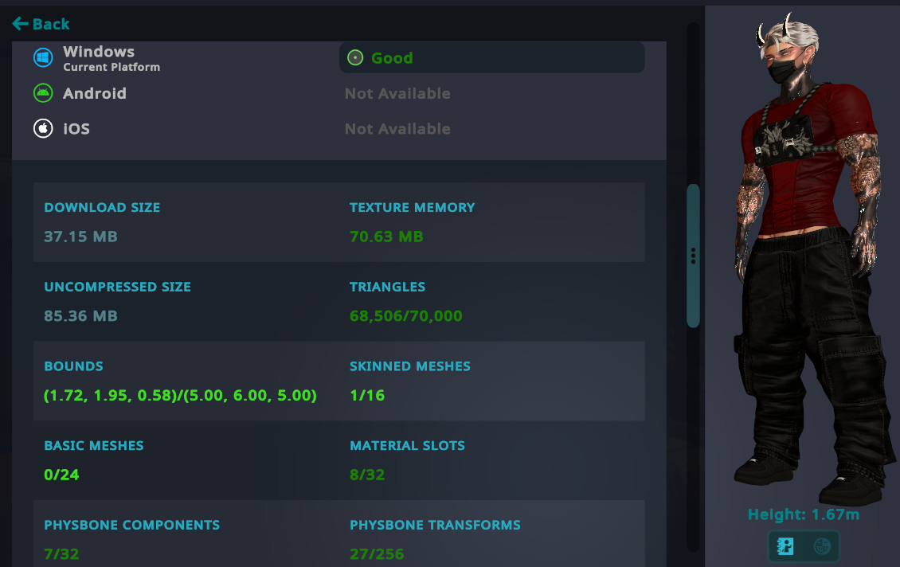
Task: Switch preview to full-body pose view icon
Action: pyautogui.click(x=785, y=545)
